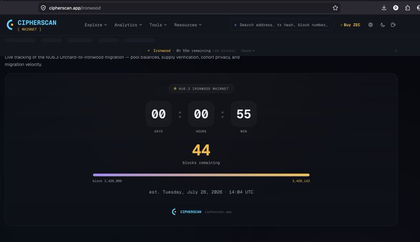Open the Details link in the banner
This screenshot has height=242, width=420.
coord(248,51)
